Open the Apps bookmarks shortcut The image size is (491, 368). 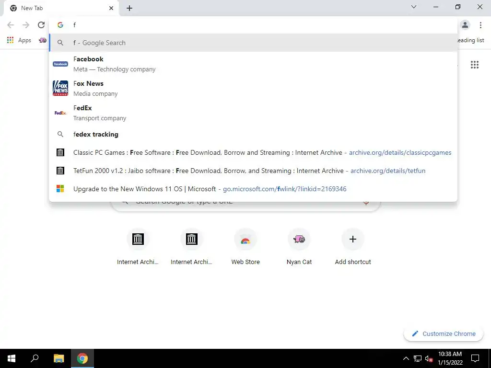(x=19, y=40)
